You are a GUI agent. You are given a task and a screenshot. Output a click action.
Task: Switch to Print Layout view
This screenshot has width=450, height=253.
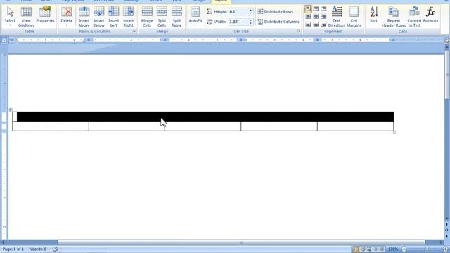coord(356,249)
